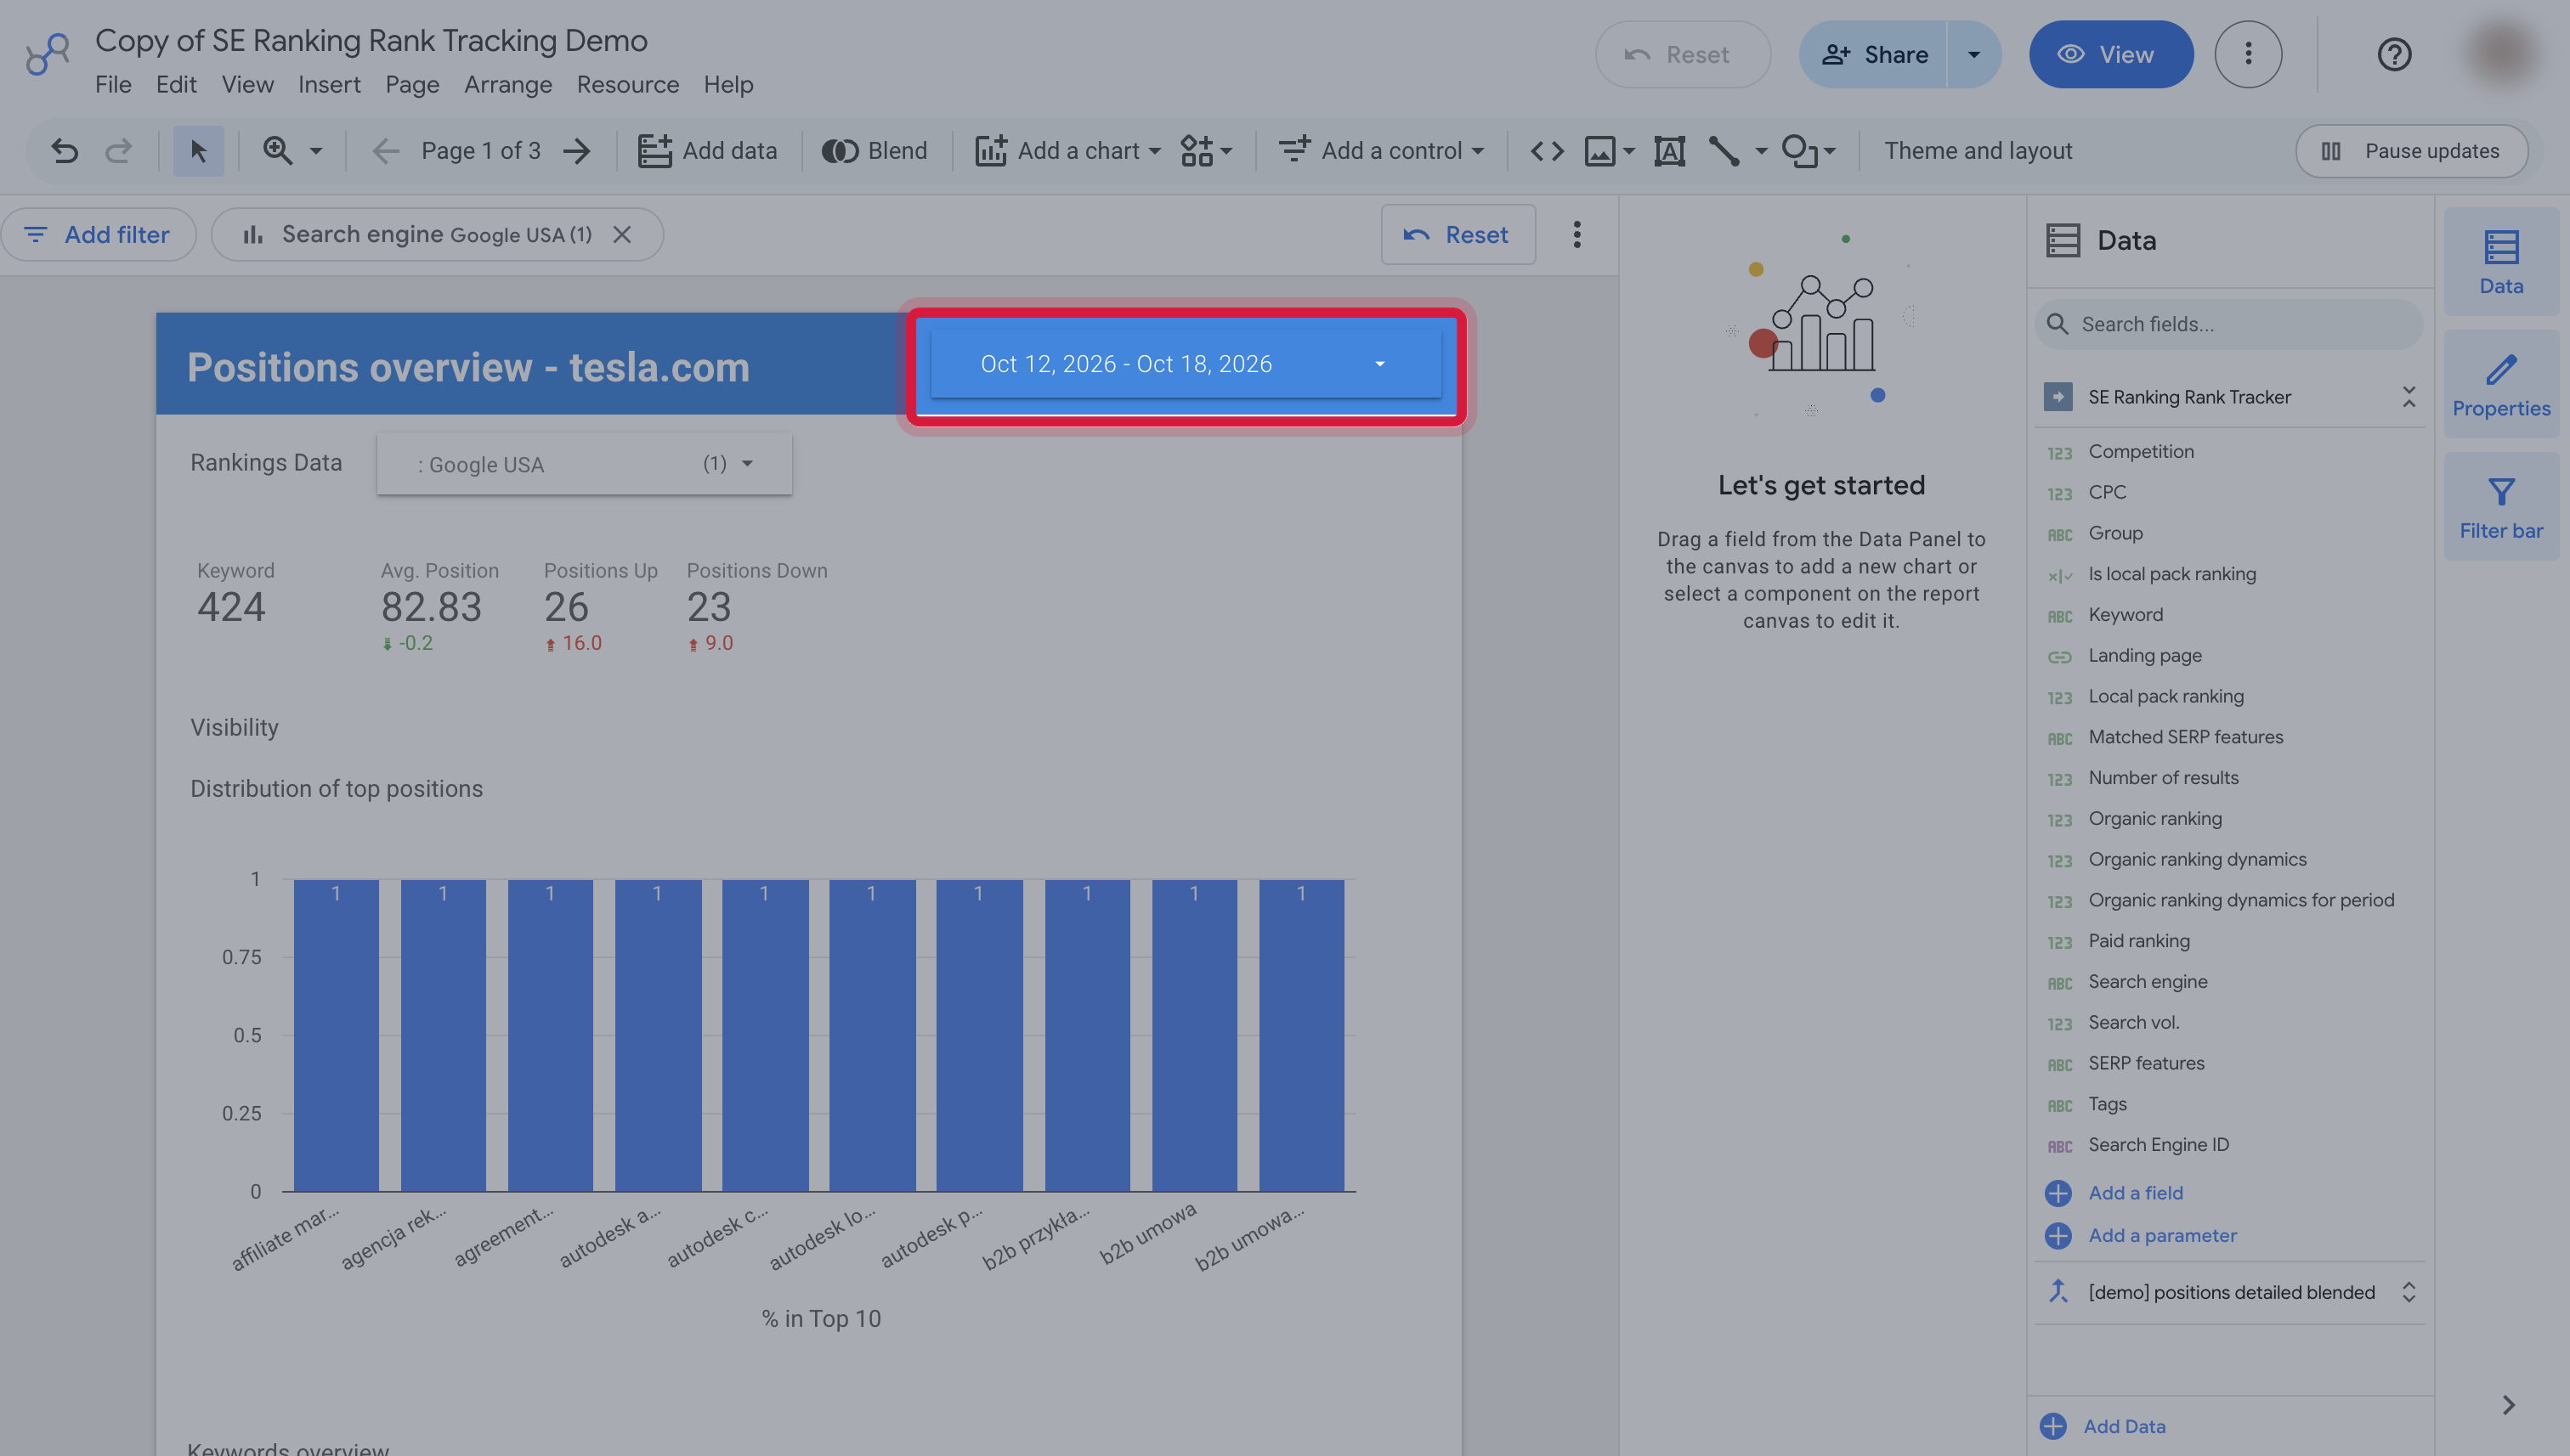Open the help question mark icon
Screen dimensions: 2570x1456
pos(2394,54)
